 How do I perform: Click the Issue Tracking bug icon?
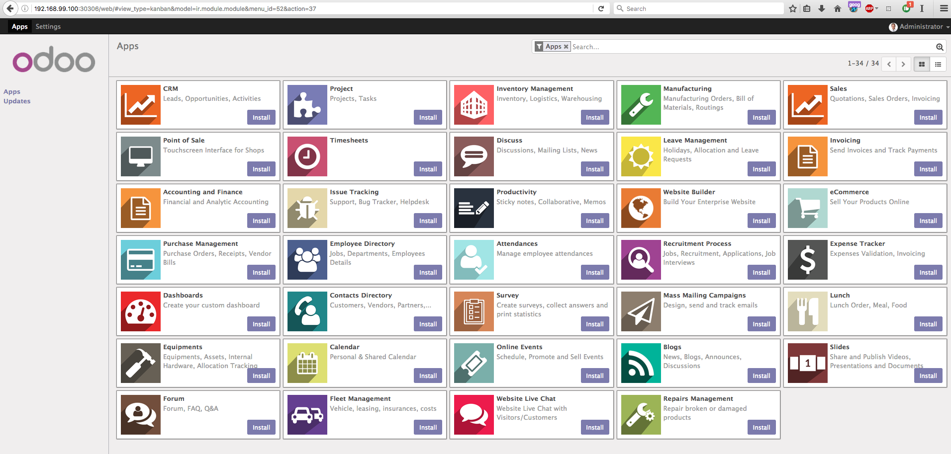307,208
